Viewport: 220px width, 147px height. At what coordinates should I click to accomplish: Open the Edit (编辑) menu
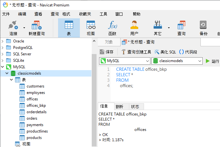[22, 14]
